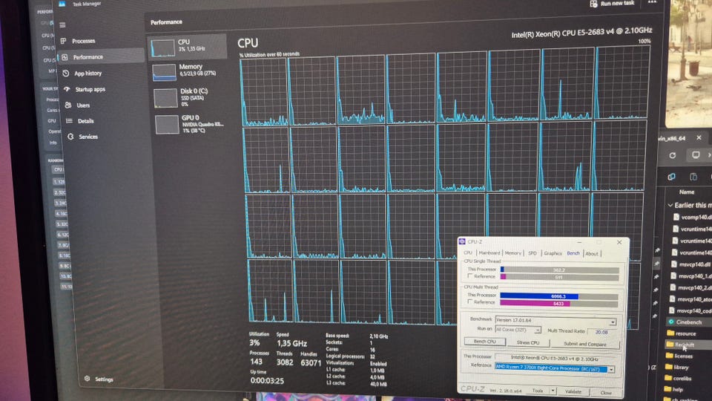Screen dimensions: 712x401
Task: Open Startup apps via its gauge icon
Action: click(x=67, y=89)
